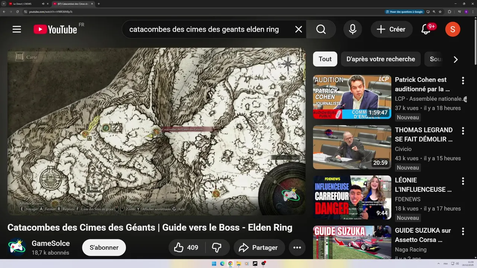Open the tab search dropdown arrow
477x268 pixels.
coord(3,4)
